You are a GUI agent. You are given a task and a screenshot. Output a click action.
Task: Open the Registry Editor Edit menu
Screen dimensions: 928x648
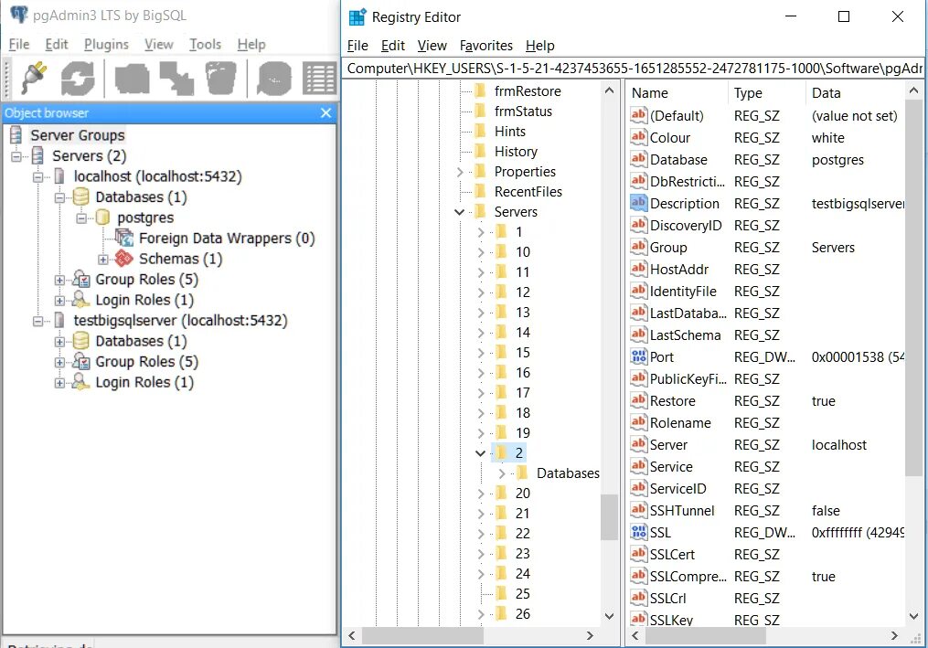tap(392, 46)
